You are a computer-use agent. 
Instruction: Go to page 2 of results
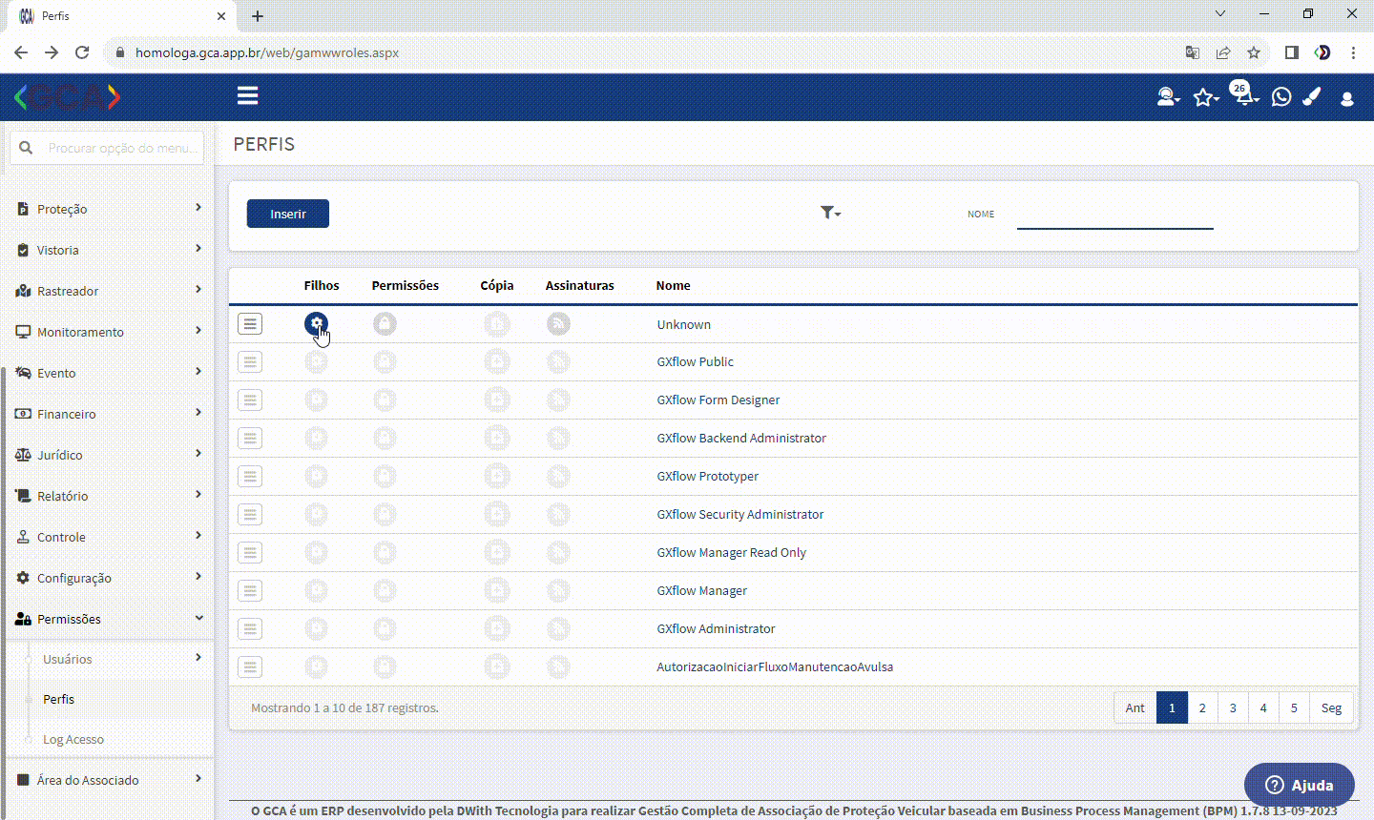tap(1202, 707)
